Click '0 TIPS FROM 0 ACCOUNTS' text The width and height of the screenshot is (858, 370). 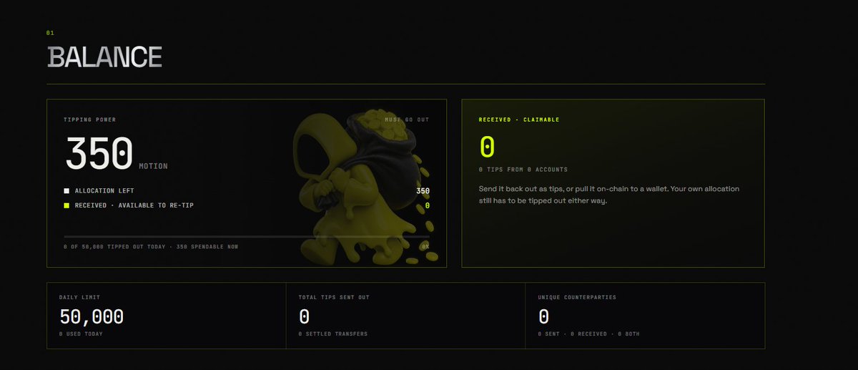(523, 170)
